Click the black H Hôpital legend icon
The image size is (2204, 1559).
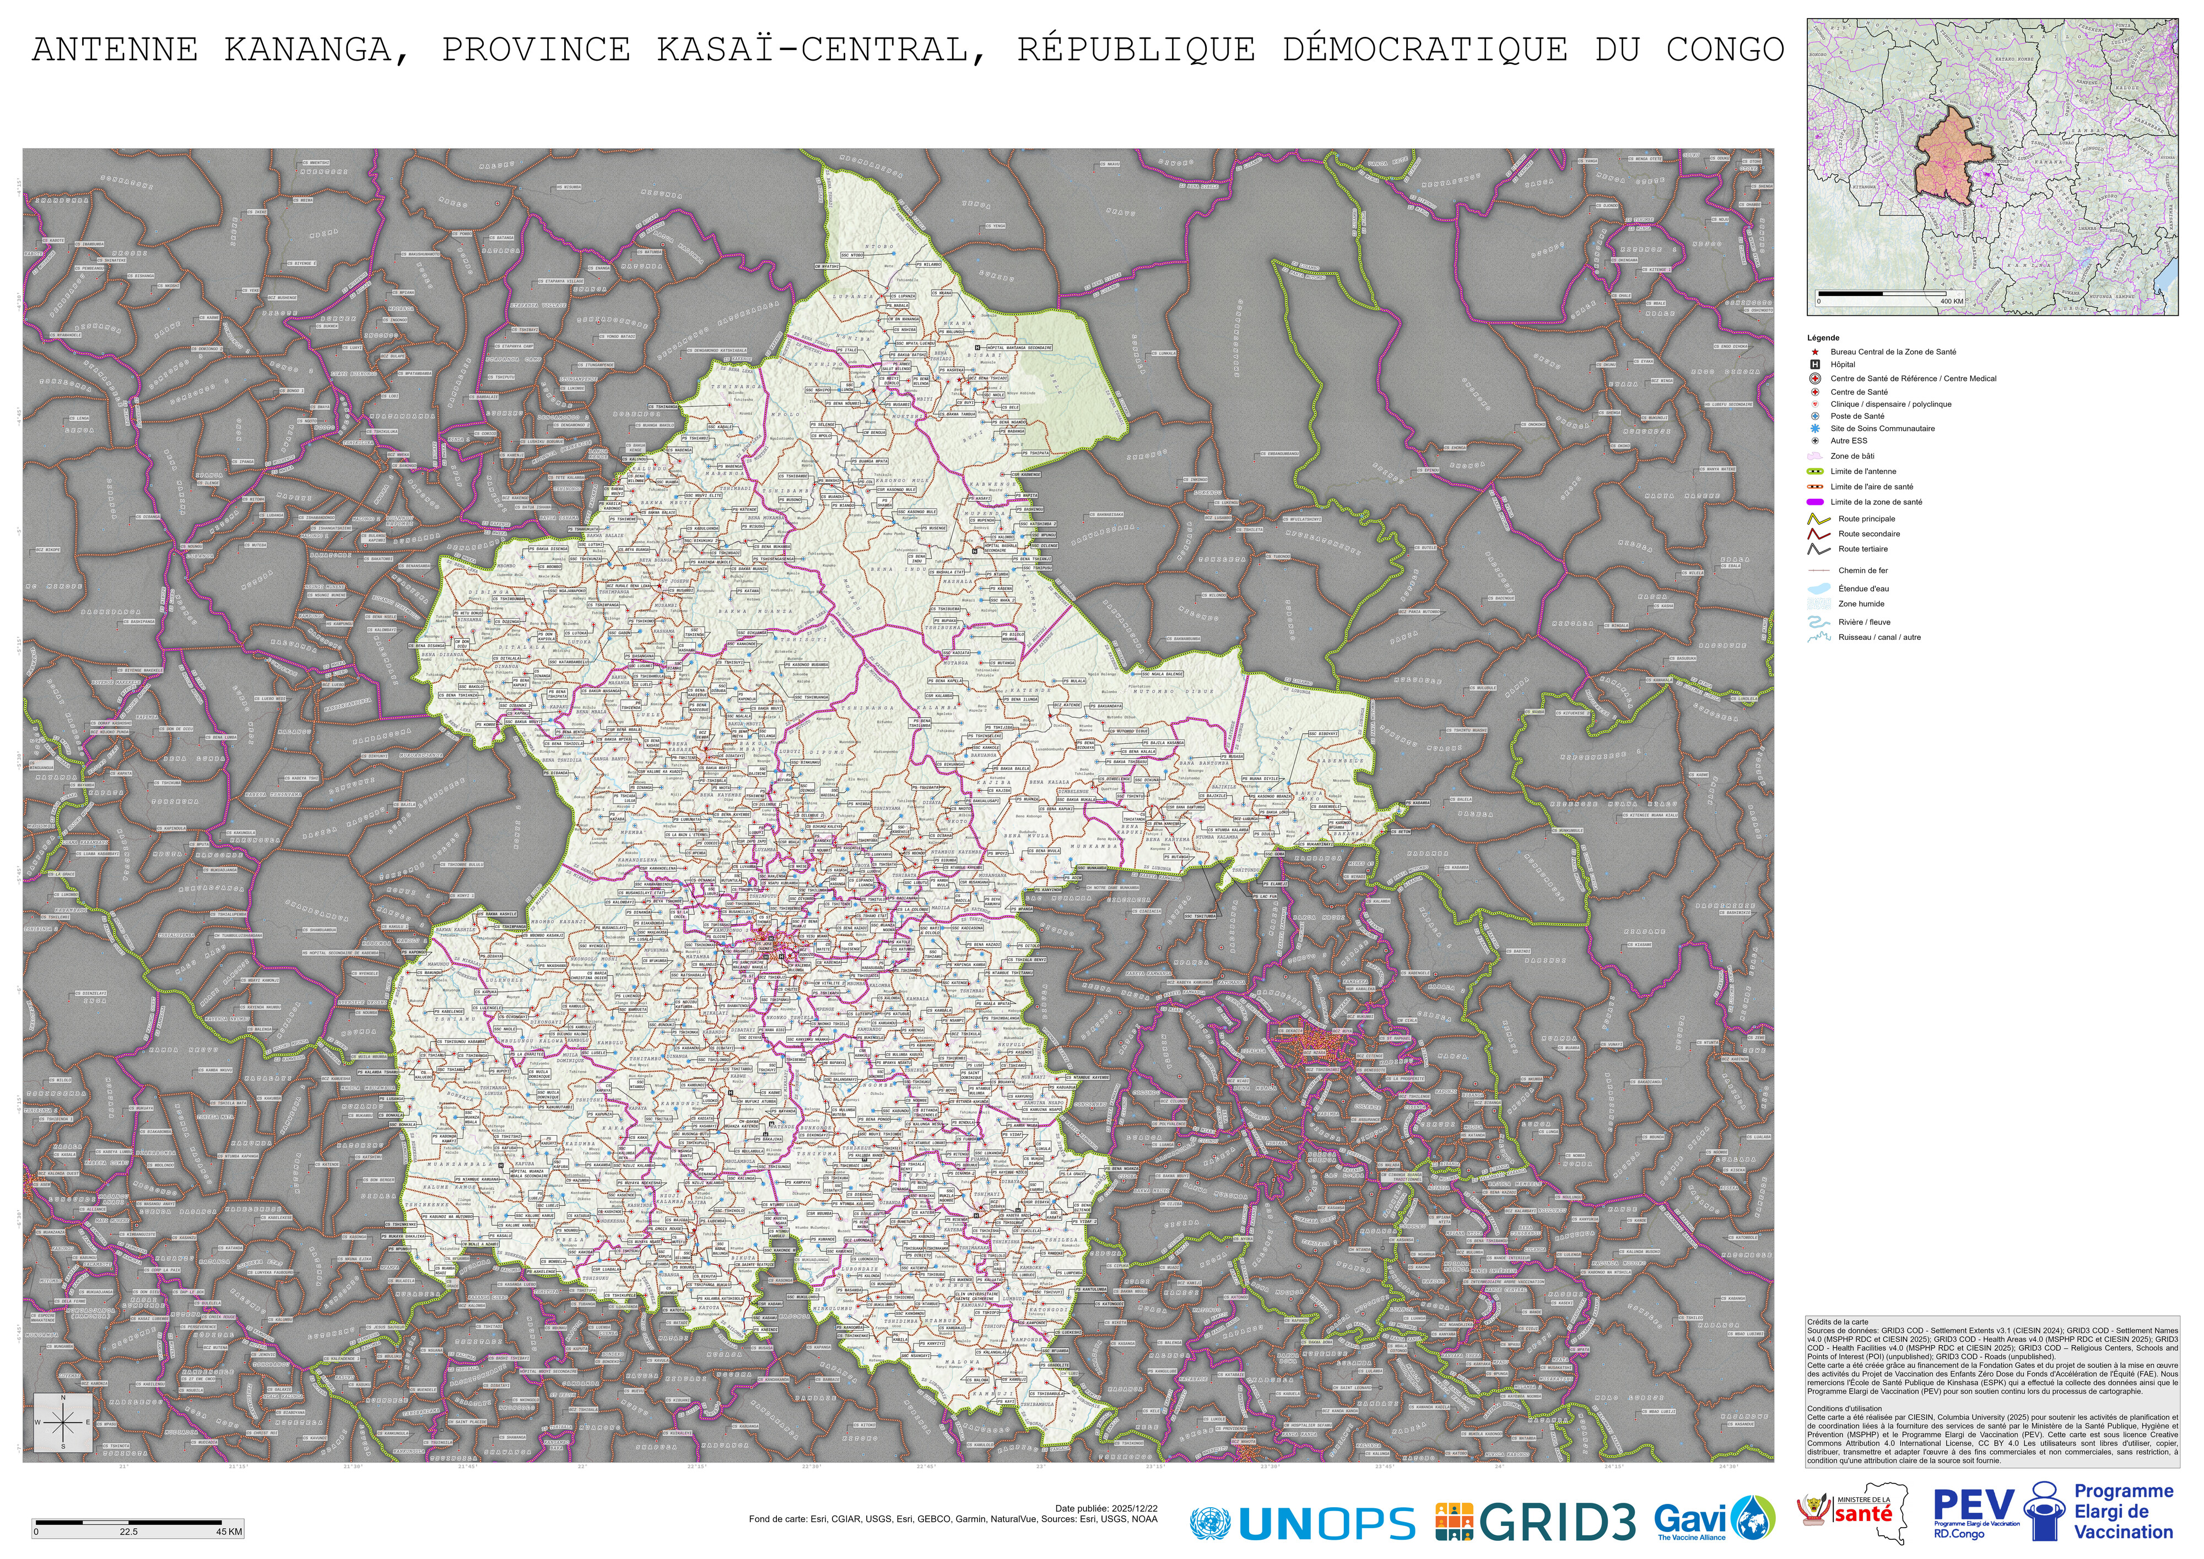[x=1815, y=365]
